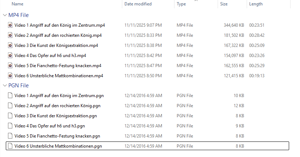Click the Video 5 PGN file icon
Screen dimensions: 300x157
point(10,136)
